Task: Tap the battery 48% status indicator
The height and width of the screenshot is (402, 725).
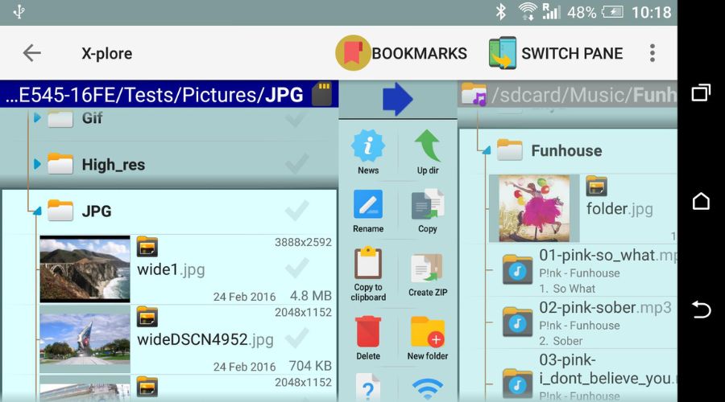Action: (x=596, y=12)
